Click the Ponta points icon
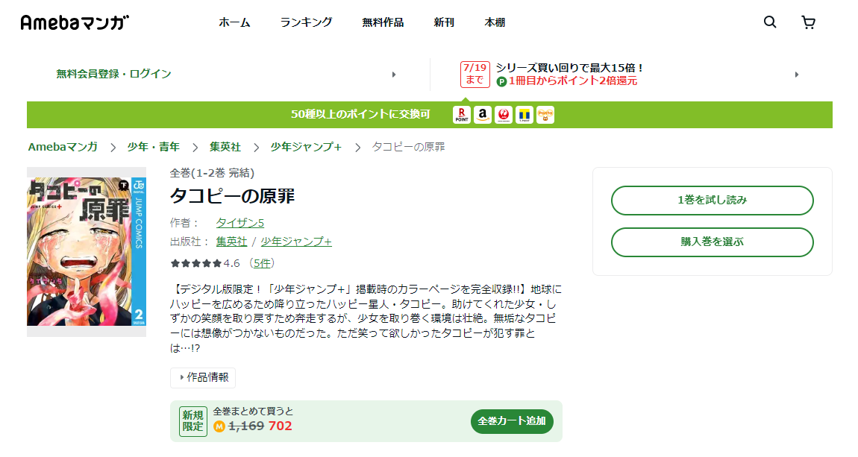 545,115
